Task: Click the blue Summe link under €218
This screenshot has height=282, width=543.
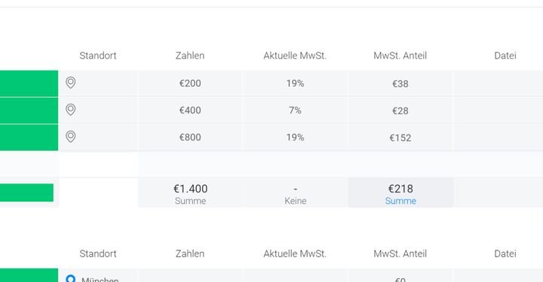Action: pos(400,201)
